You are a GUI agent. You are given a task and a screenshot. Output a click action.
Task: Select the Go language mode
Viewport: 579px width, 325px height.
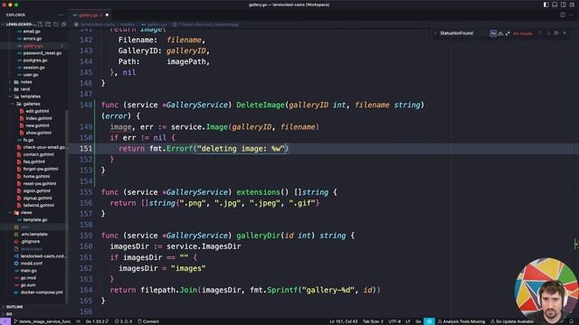click(x=418, y=321)
